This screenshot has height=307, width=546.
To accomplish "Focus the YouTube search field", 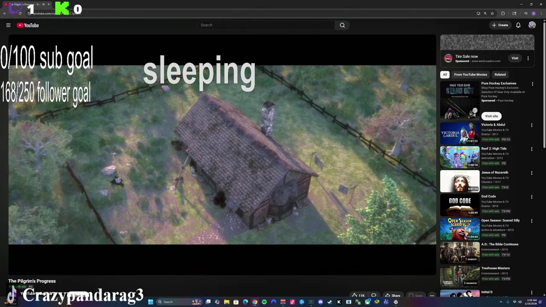I will 266,25.
